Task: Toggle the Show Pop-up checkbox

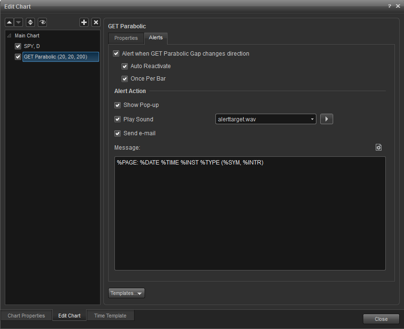Action: pyautogui.click(x=117, y=105)
